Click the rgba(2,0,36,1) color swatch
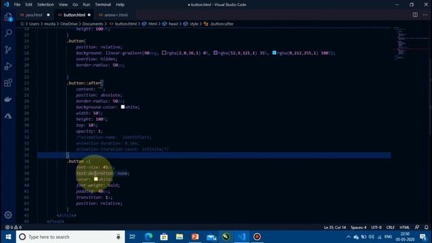 click(x=164, y=53)
